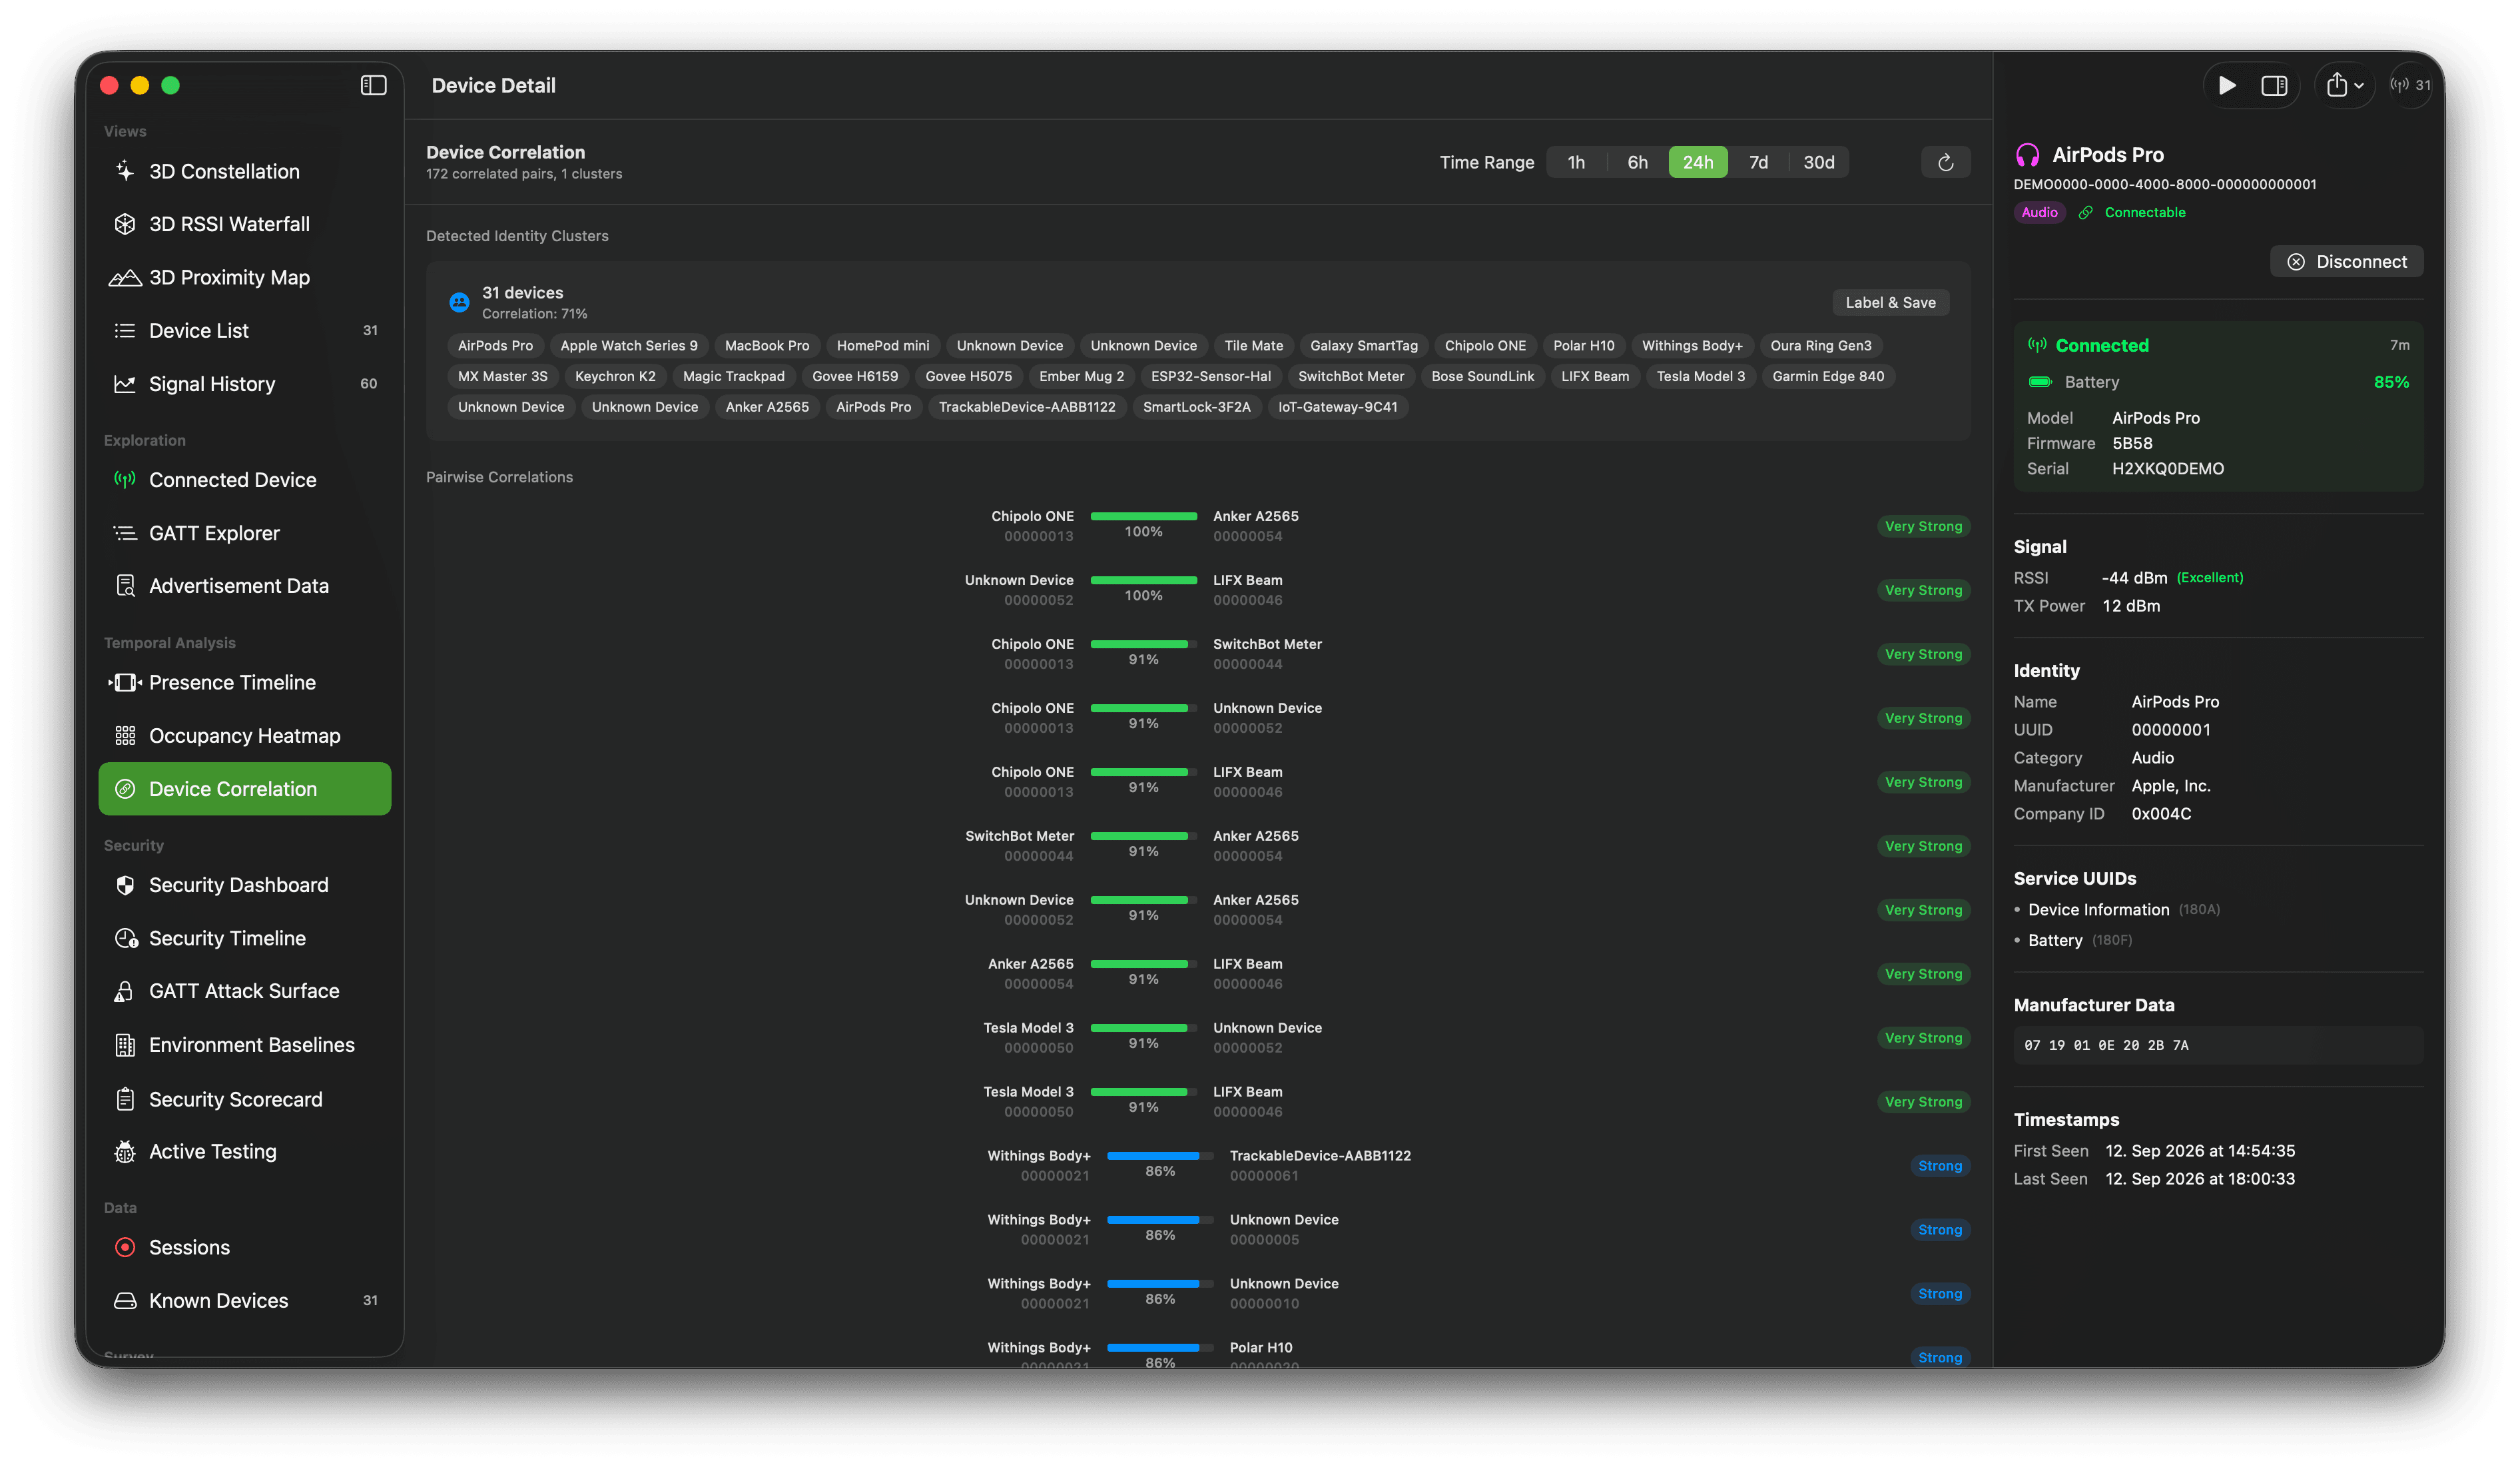Click the Company ID 0x004C value
The width and height of the screenshot is (2520, 1467).
click(2161, 813)
